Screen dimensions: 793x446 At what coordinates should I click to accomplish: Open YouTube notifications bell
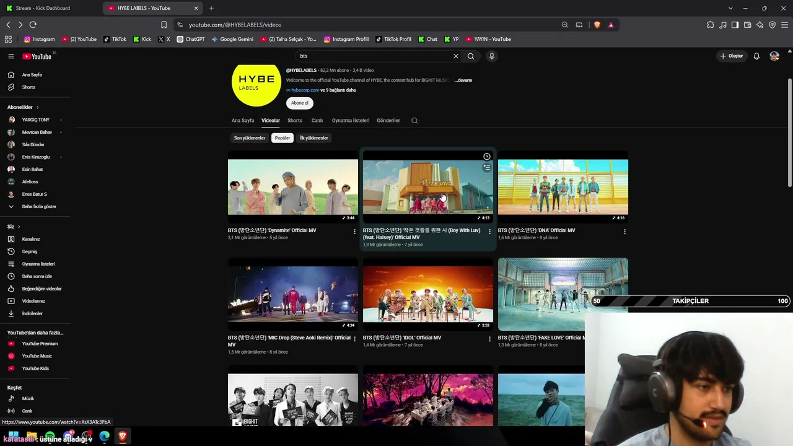pyautogui.click(x=756, y=56)
